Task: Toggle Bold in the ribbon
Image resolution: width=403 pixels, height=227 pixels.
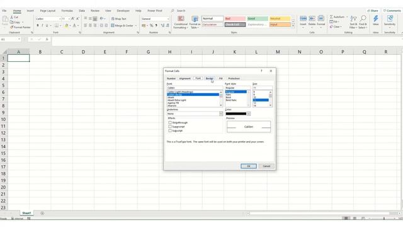Action: [38, 25]
